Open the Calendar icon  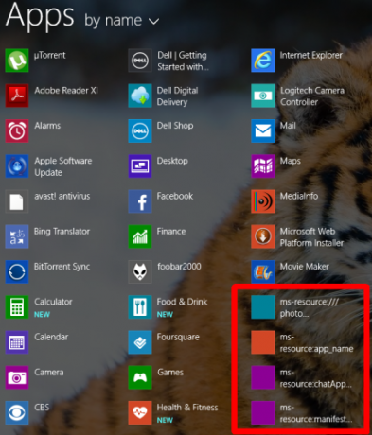[17, 342]
